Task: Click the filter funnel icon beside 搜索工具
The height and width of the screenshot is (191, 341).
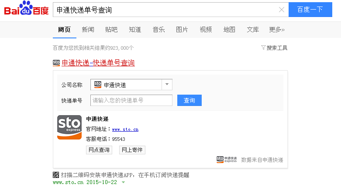Action: [263, 48]
